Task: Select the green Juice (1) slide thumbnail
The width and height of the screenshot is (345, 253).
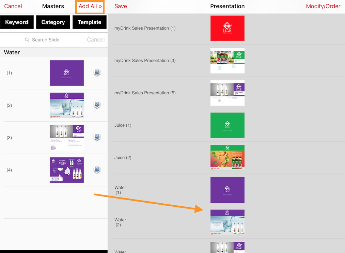Action: tap(227, 125)
